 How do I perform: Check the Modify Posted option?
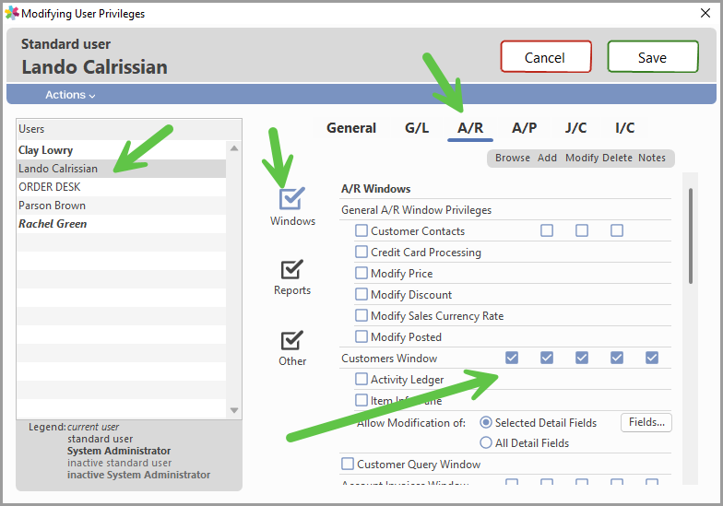361,336
